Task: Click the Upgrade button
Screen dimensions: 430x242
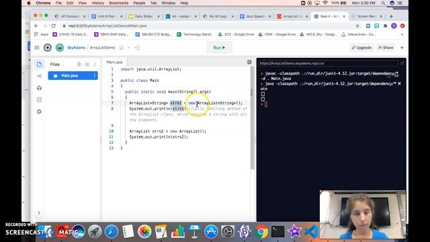Action: (361, 48)
